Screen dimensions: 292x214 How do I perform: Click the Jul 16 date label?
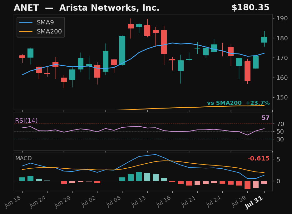(x=164, y=201)
